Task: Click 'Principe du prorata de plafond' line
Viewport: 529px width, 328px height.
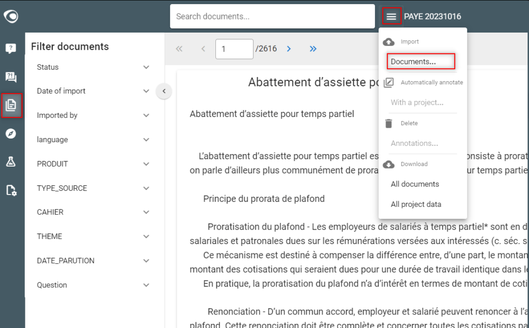Action: click(x=264, y=199)
